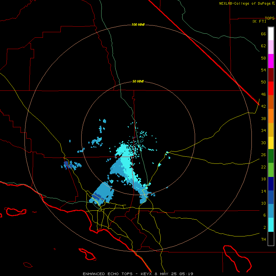
Task: Click the orange 42 legend swatch
Action: [x=271, y=116]
